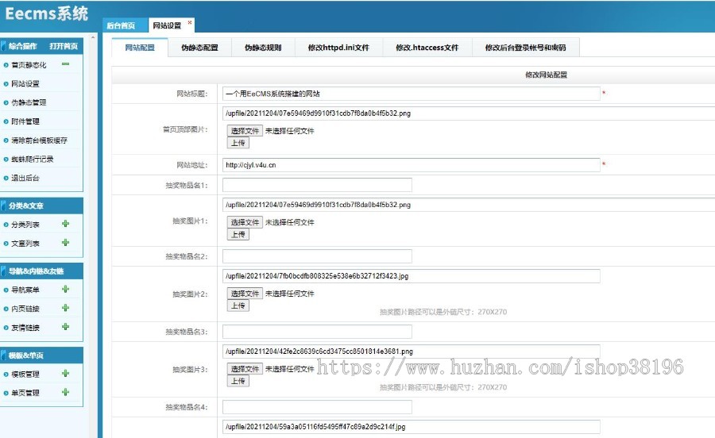The image size is (715, 438).
Task: Focus the 首页顶部图片 path field
Action: [469, 113]
